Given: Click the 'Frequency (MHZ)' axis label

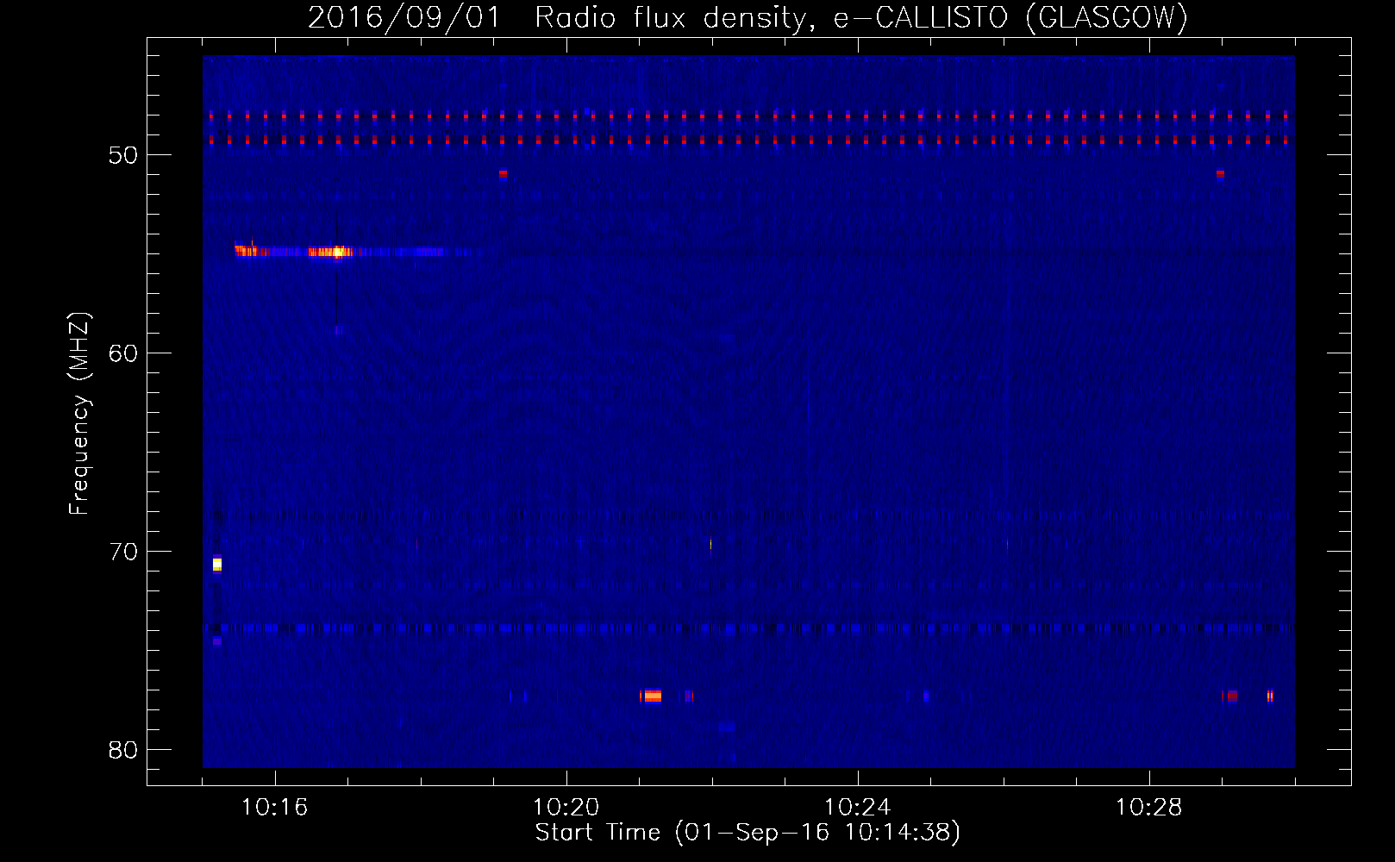Looking at the screenshot, I should coord(78,414).
